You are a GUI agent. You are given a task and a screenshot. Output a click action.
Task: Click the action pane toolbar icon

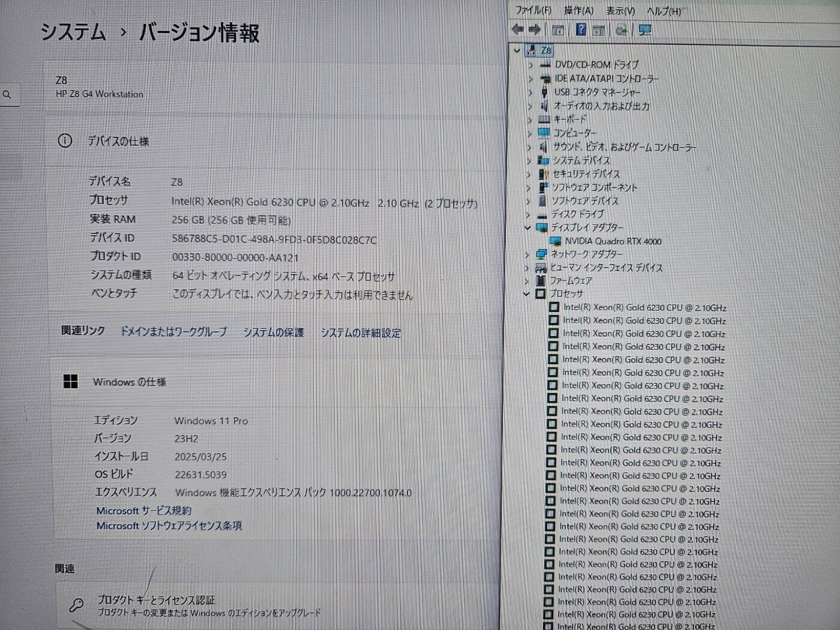(x=599, y=30)
